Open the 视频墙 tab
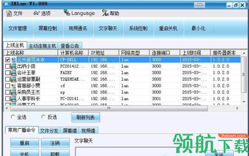This screenshot has height=156, width=249. 88,130
